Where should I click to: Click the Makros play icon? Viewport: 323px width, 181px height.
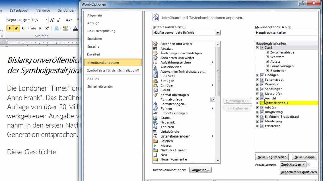[155, 146]
